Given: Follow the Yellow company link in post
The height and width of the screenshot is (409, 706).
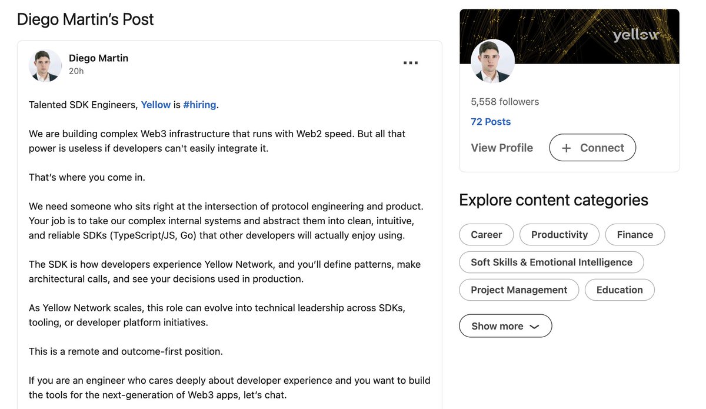Looking at the screenshot, I should [x=156, y=105].
